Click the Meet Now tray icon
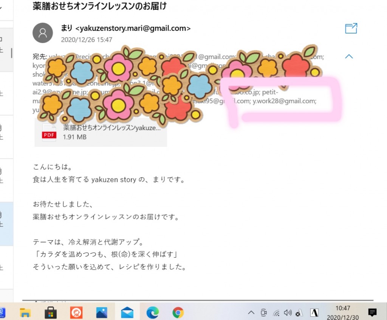This screenshot has height=320, width=387. 264,312
